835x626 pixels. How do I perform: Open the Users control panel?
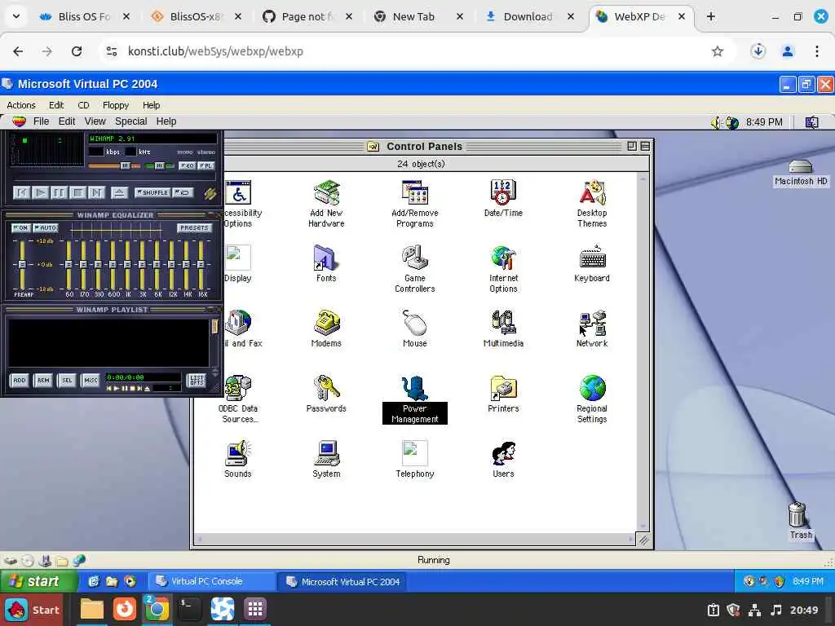(503, 459)
